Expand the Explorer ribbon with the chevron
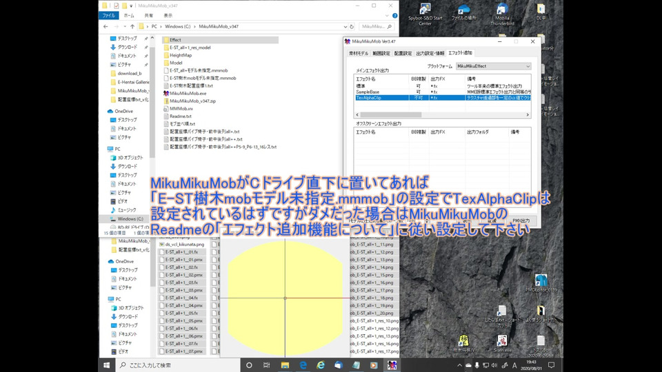The image size is (662, 372). [387, 16]
